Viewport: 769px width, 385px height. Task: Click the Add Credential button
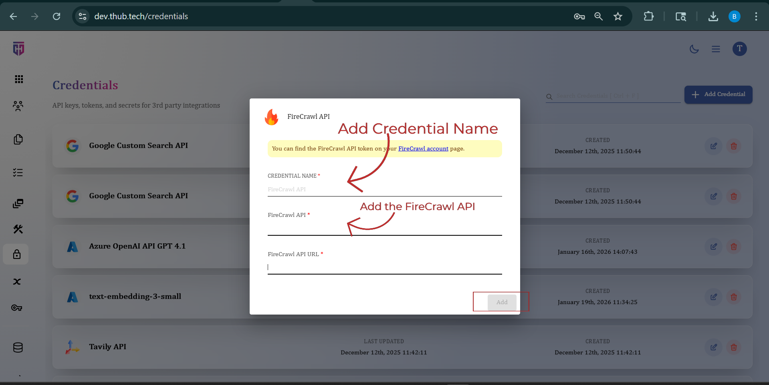click(718, 94)
